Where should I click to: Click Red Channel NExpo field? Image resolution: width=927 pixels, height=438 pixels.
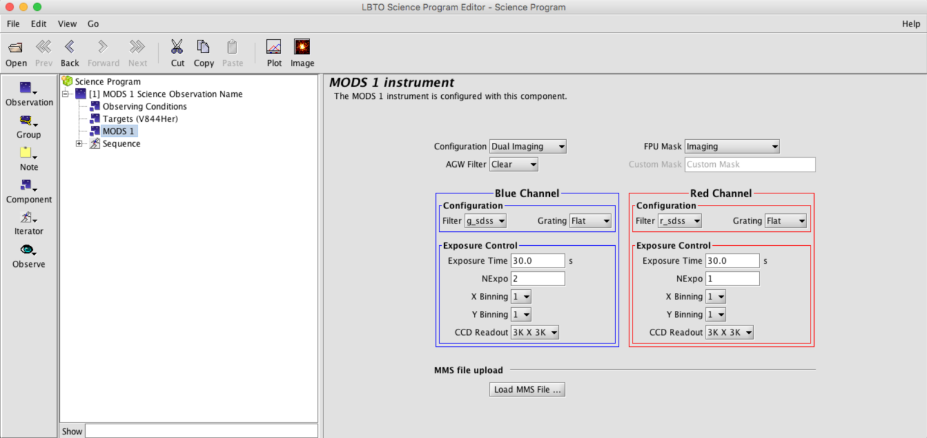(733, 279)
